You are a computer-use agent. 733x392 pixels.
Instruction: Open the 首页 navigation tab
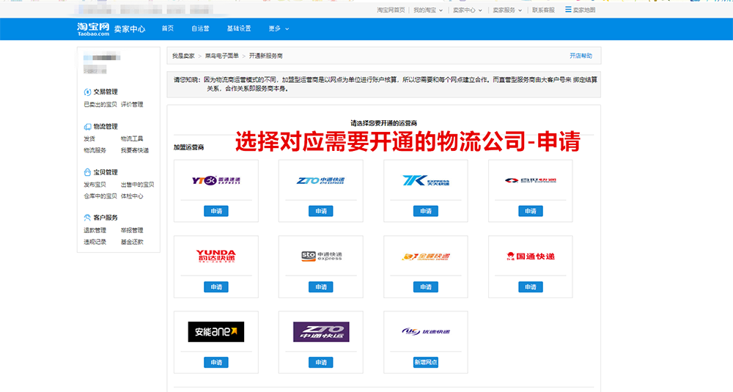click(x=167, y=29)
